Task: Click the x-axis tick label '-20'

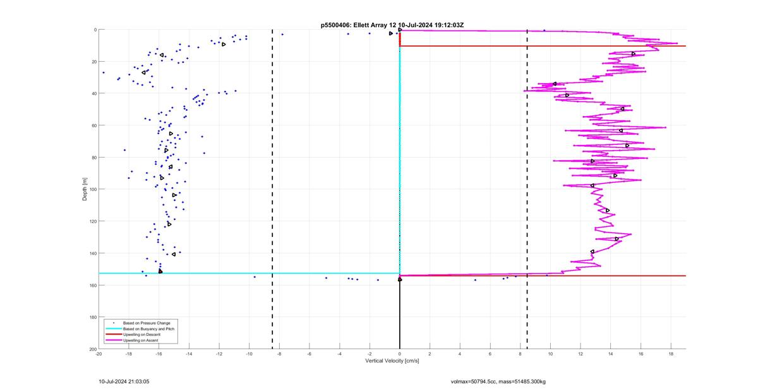Action: (99, 354)
